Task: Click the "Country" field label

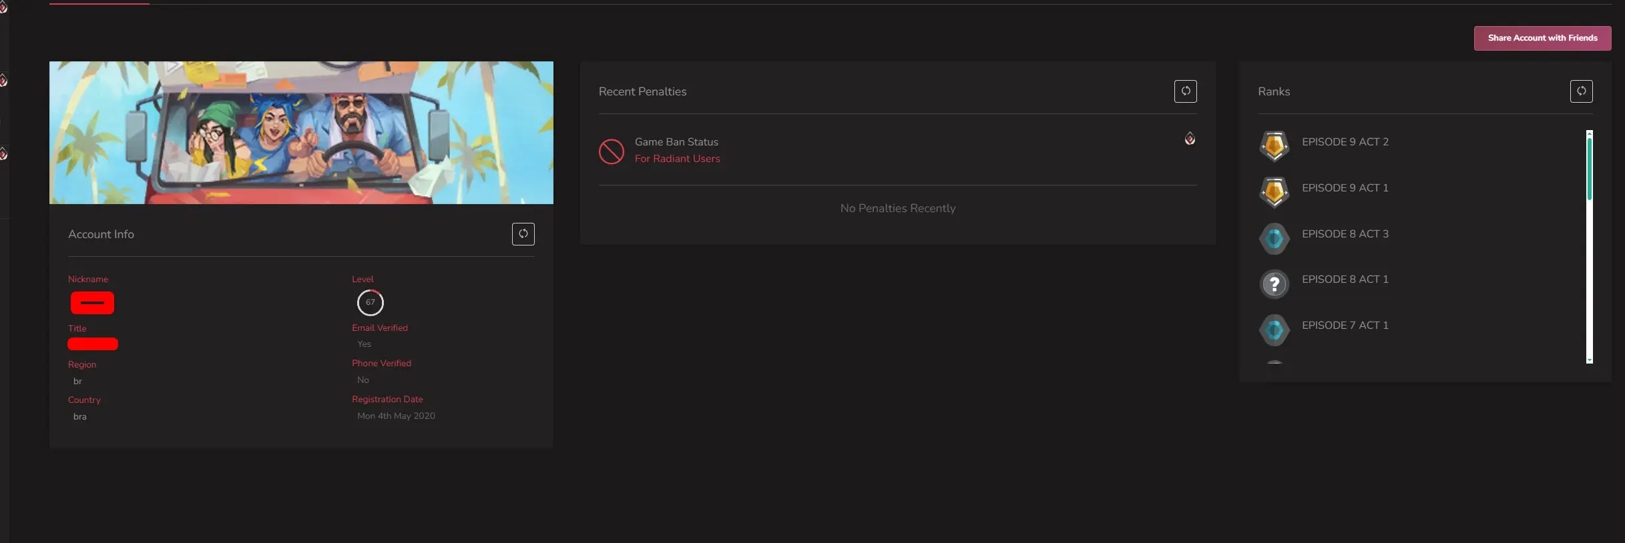Action: [84, 400]
